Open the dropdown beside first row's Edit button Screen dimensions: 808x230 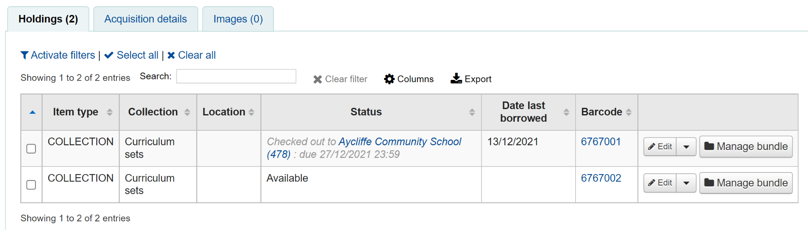click(x=686, y=146)
